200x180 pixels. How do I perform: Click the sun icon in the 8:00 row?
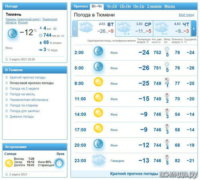coord(98,82)
